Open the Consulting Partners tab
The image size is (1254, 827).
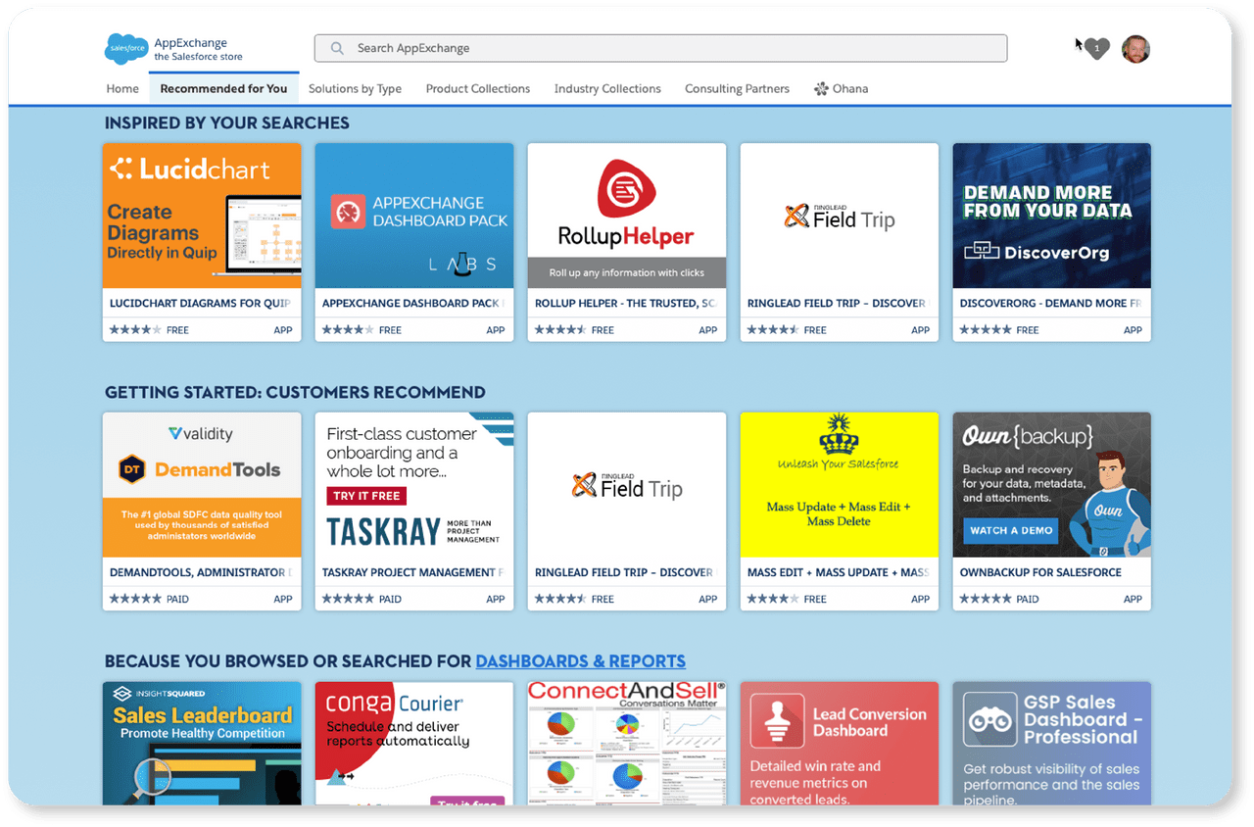[x=737, y=89]
